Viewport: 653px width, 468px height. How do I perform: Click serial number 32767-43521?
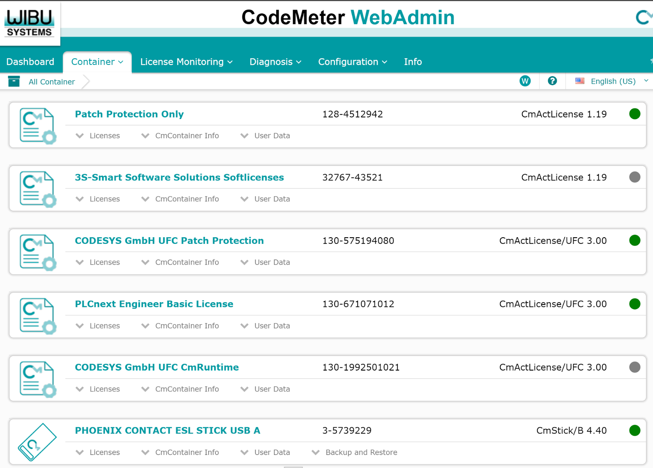pos(353,177)
